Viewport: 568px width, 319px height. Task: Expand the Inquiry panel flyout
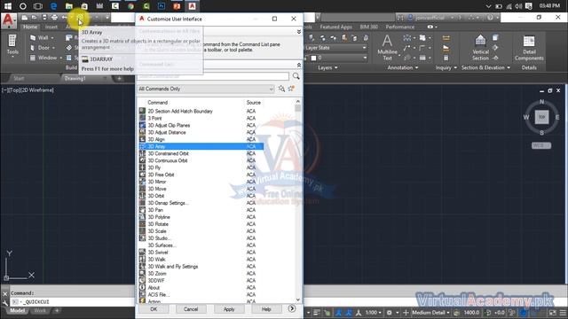(446, 67)
